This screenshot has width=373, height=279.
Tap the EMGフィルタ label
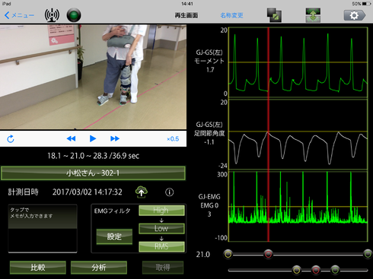113,211
